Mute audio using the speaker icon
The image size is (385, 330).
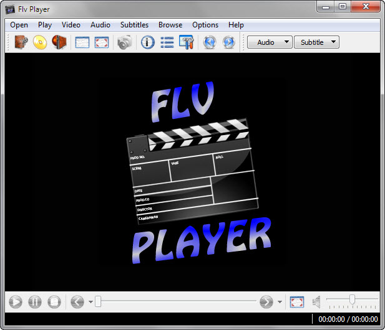click(316, 302)
